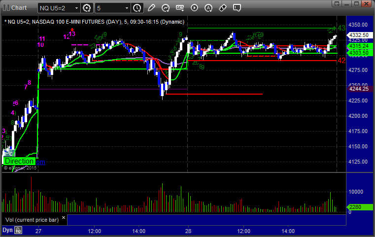
Task: Click the 4350.00 price axis label
Action: tap(358, 25)
